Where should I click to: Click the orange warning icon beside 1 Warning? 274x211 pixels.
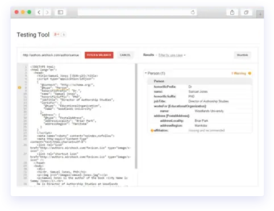250,73
